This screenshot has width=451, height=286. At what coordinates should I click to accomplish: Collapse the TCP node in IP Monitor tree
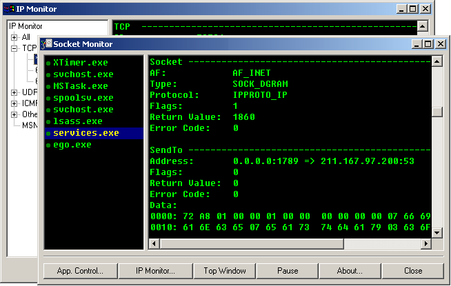point(14,48)
